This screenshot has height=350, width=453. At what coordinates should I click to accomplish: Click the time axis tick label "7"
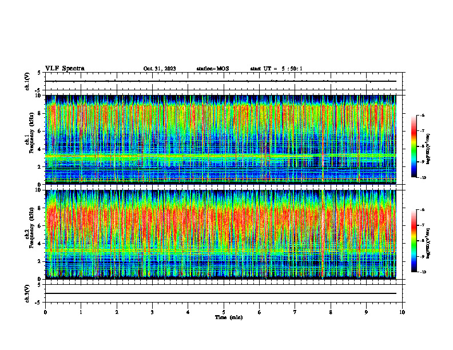[295, 312]
